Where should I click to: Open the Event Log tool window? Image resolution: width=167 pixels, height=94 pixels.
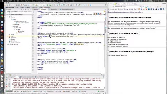(x=101, y=91)
